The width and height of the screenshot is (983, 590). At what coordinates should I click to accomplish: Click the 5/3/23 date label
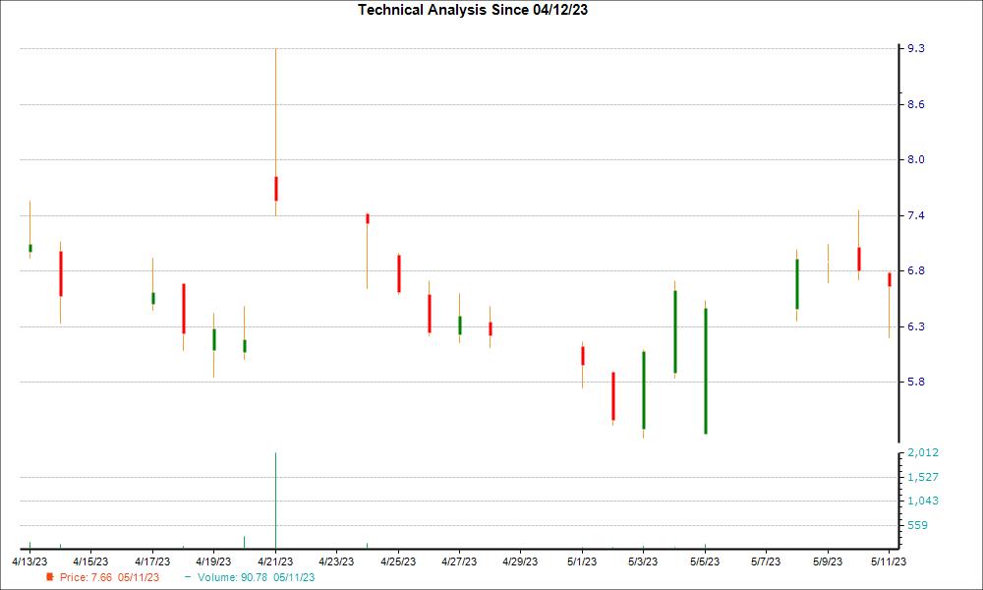coord(643,561)
